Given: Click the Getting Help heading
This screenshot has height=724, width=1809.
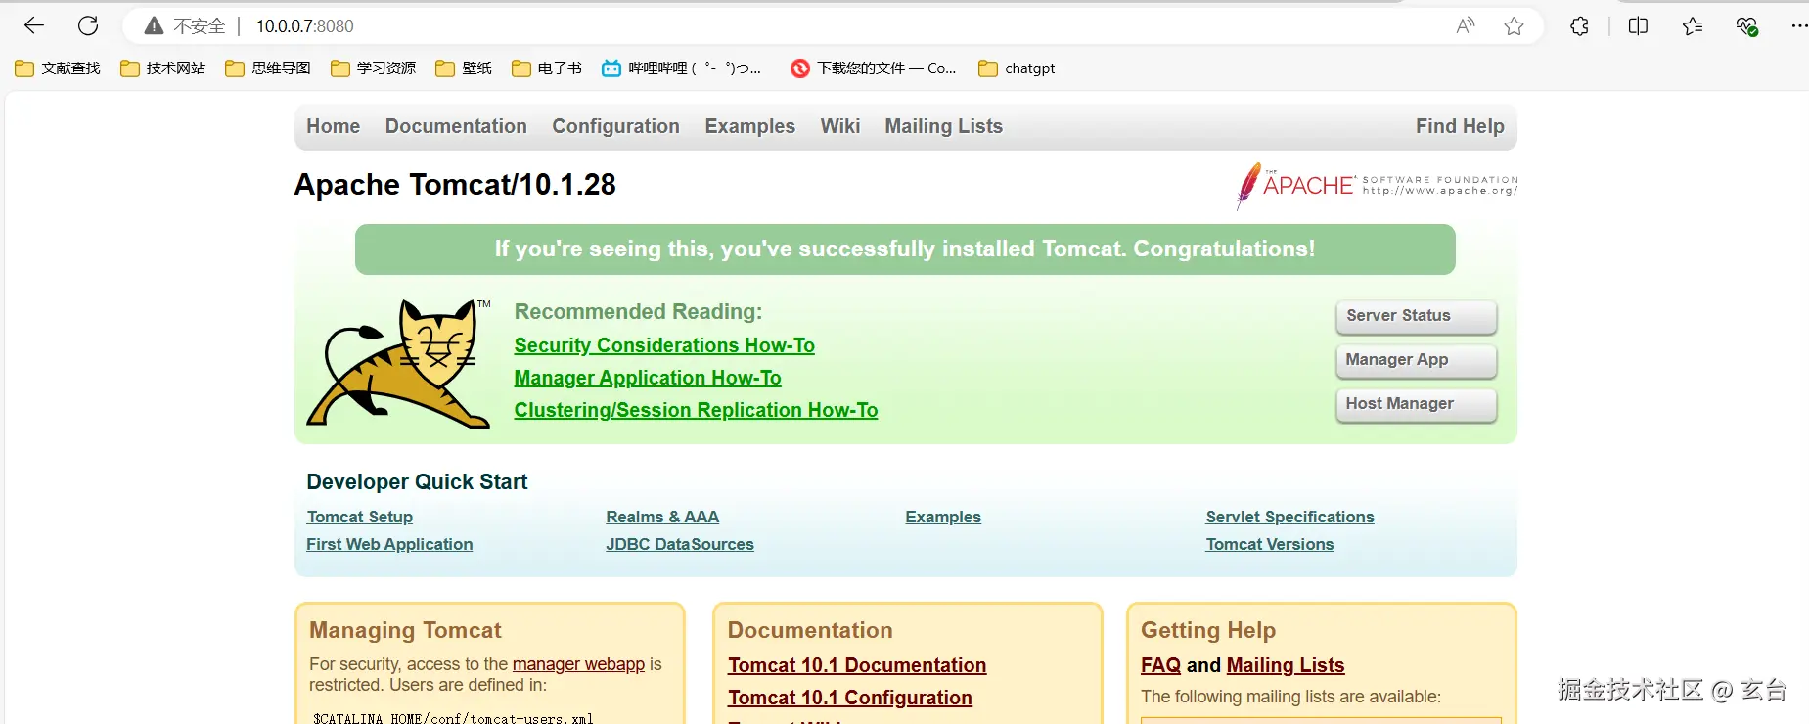Looking at the screenshot, I should (x=1208, y=630).
